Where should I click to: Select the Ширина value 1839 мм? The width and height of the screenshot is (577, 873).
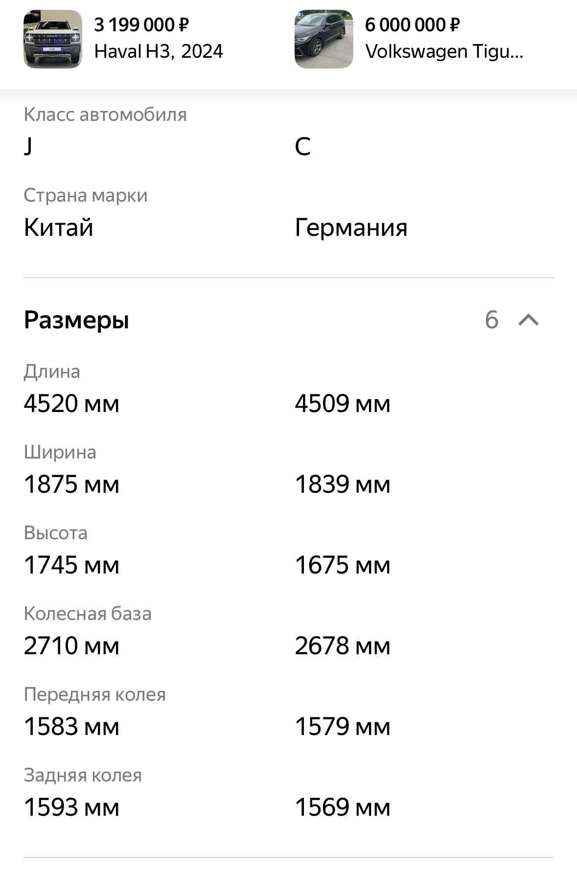(x=343, y=484)
